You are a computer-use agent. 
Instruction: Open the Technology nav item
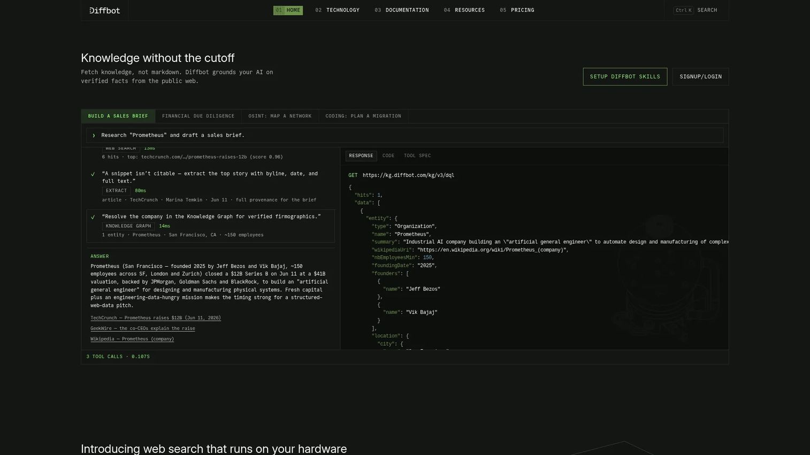pos(337,10)
